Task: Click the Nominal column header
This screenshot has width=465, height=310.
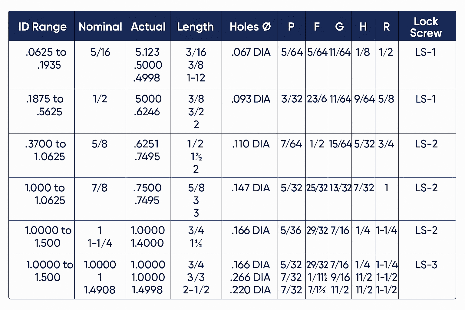Action: point(100,27)
